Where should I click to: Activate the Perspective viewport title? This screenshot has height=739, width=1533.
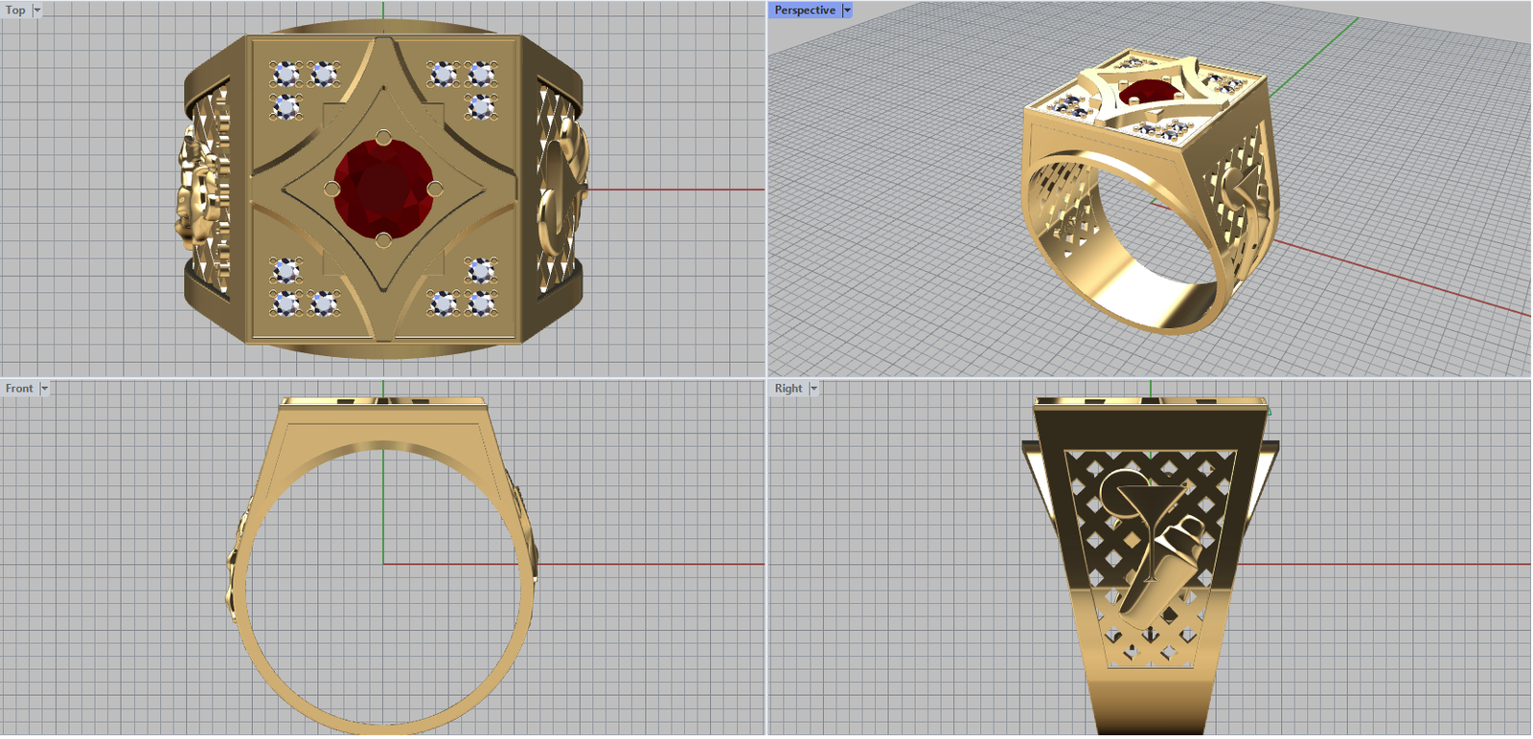804,11
